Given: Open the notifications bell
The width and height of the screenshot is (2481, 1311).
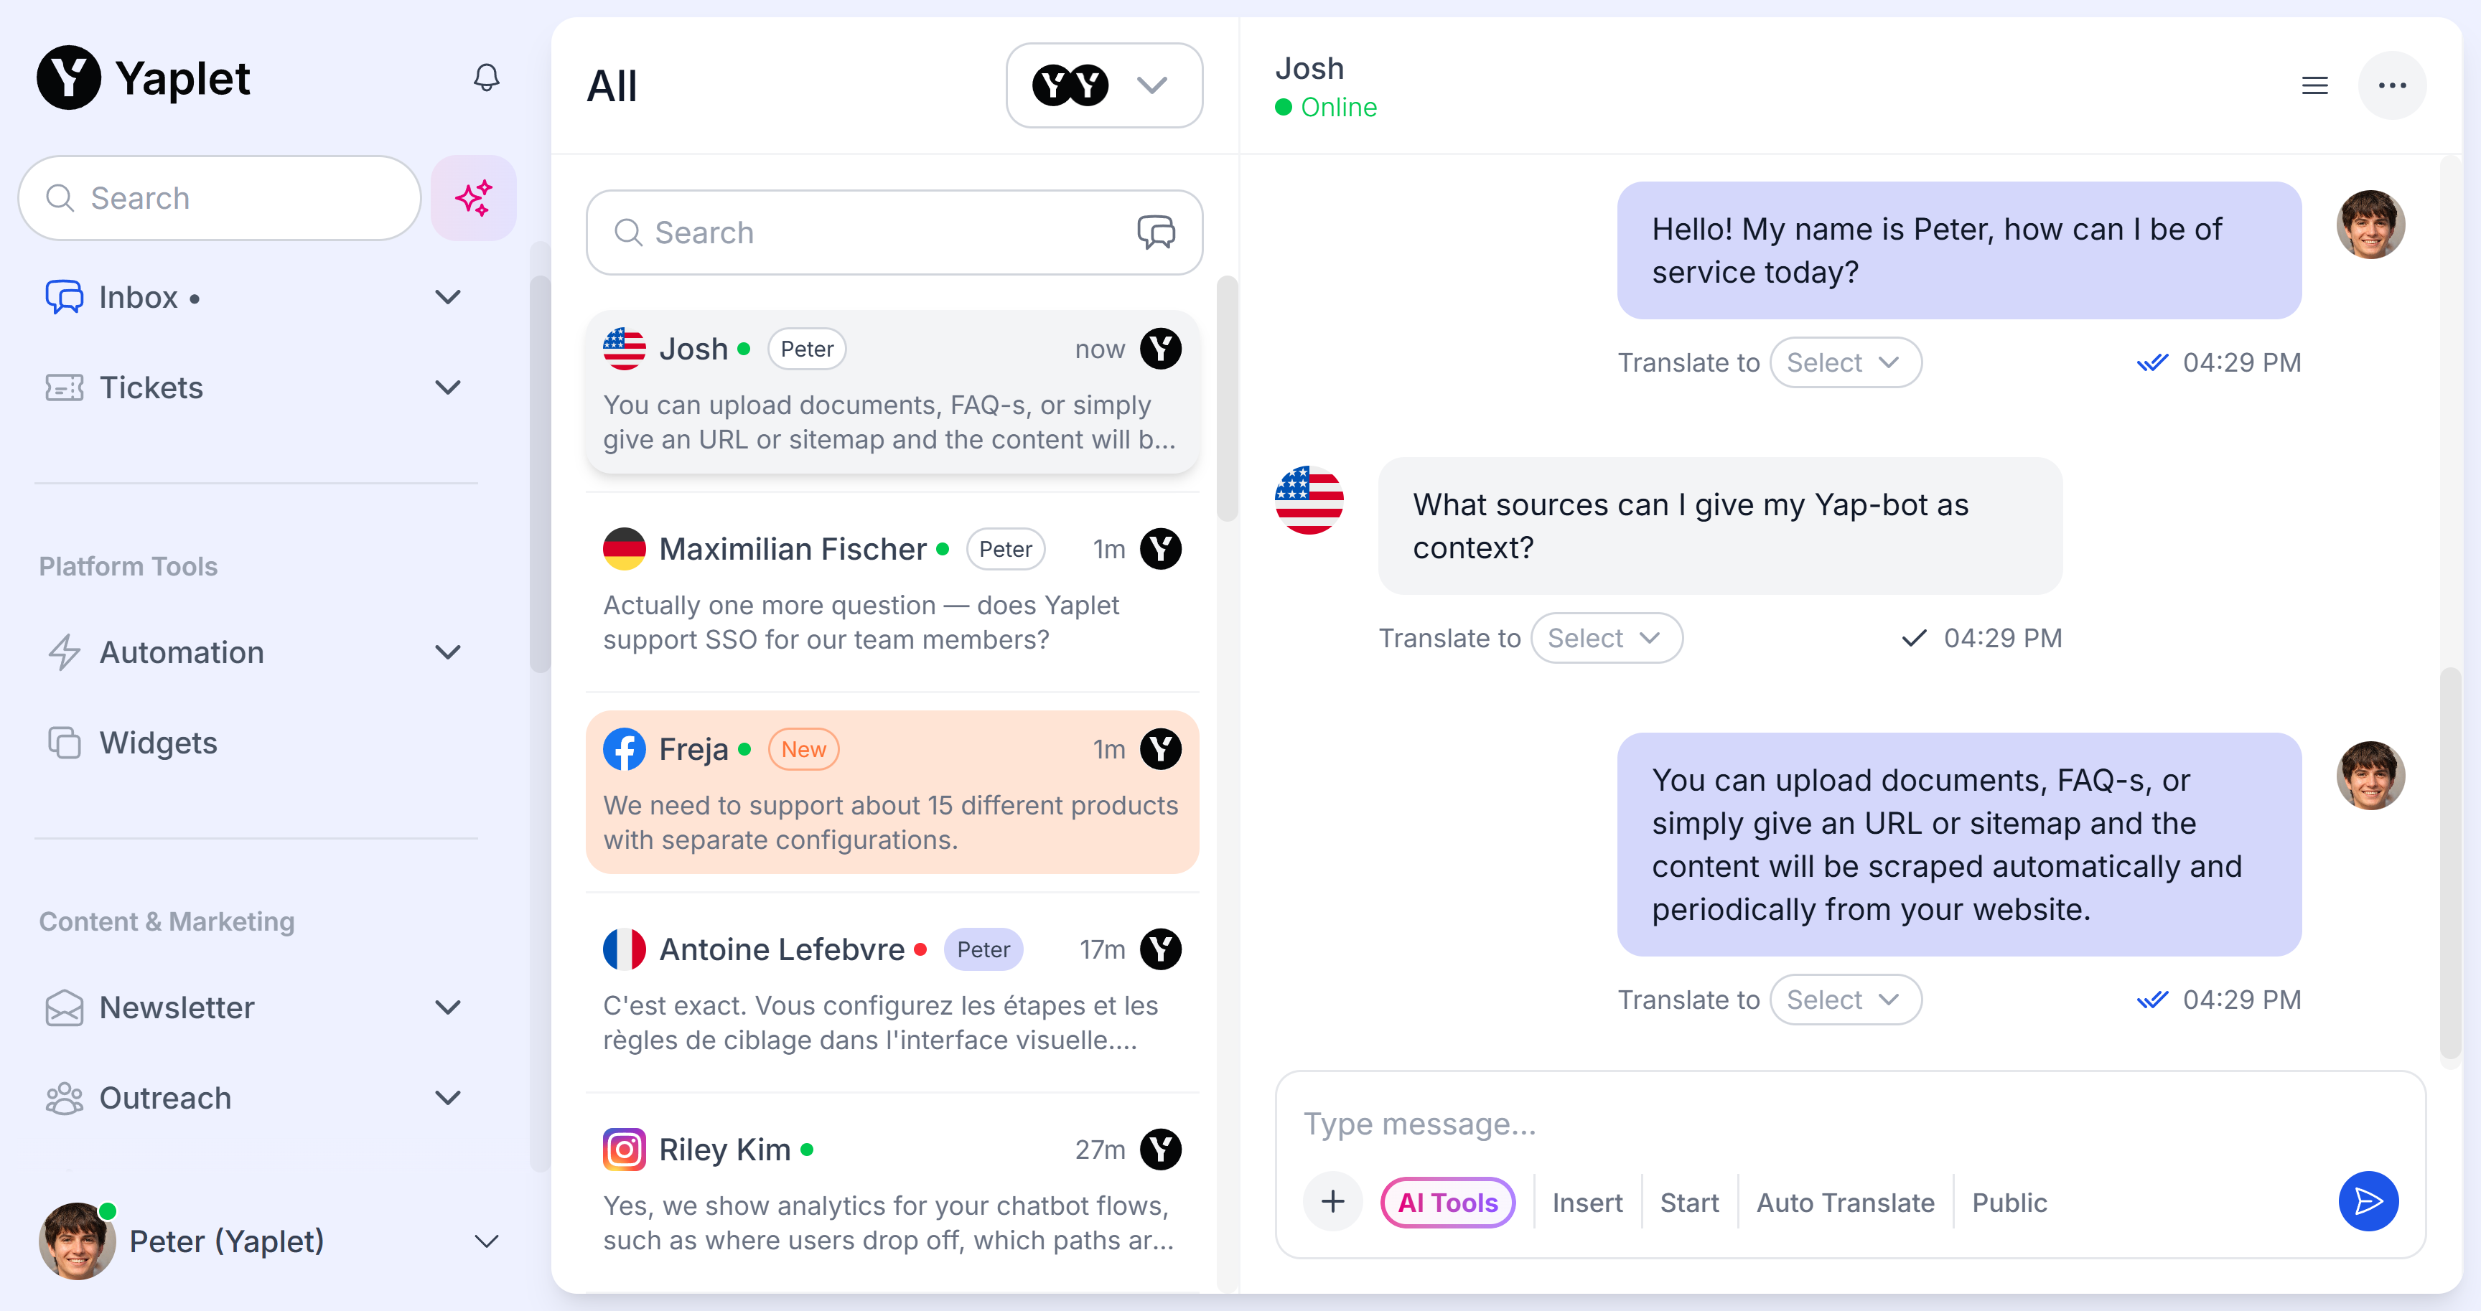Looking at the screenshot, I should (487, 77).
